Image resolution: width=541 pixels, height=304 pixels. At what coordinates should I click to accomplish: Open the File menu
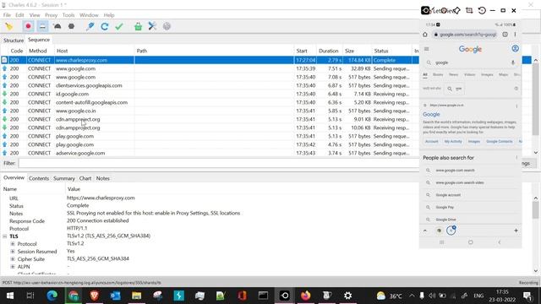[7, 15]
